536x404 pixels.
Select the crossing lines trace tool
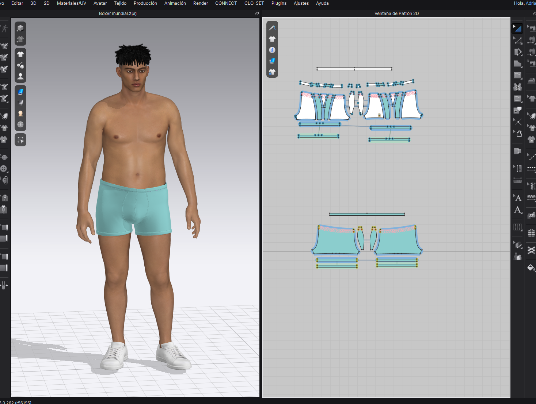click(518, 122)
